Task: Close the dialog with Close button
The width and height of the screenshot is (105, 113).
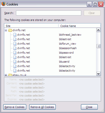Action: 89,107
